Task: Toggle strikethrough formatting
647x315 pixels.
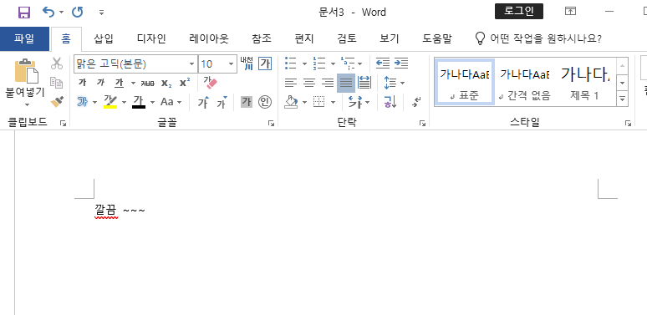Action: pos(147,83)
